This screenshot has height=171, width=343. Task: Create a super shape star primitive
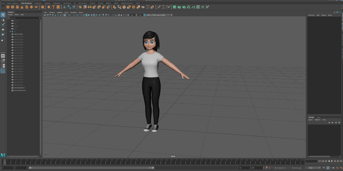(x=49, y=7)
